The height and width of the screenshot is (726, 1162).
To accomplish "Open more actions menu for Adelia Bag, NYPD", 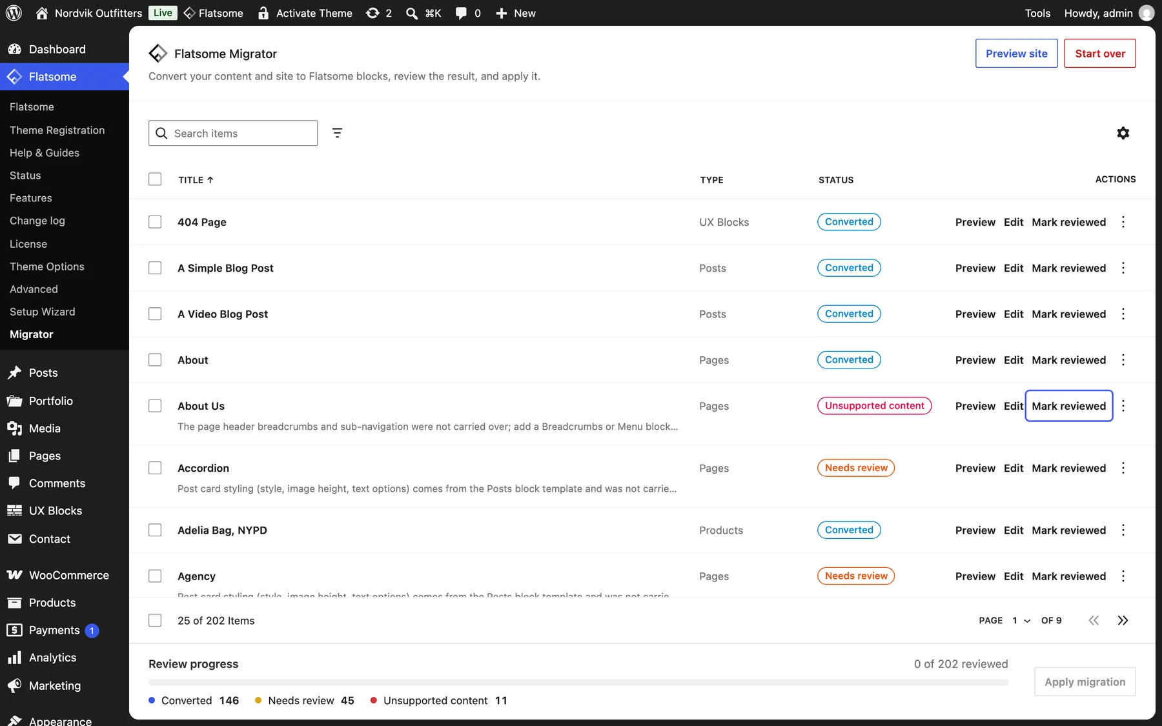I will pos(1123,530).
